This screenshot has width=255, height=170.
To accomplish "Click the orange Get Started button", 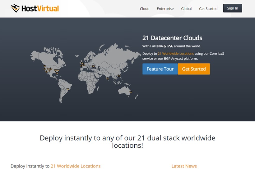I will [x=194, y=69].
